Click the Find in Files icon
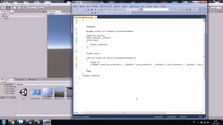 pos(141,9)
